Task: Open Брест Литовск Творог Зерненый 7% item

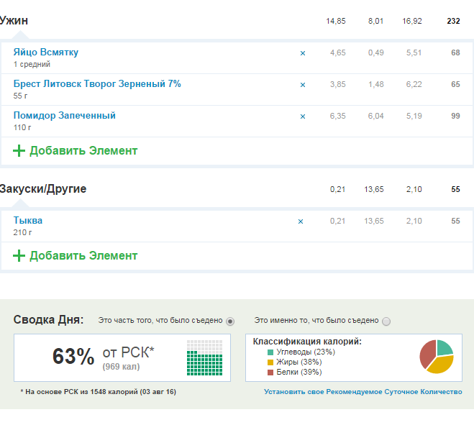Action: (97, 84)
